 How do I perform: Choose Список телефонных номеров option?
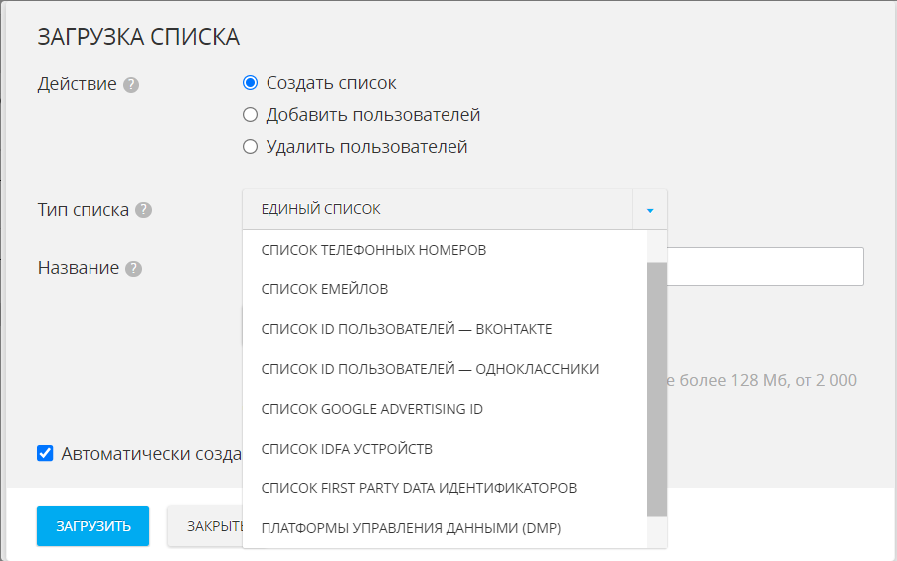(x=374, y=250)
